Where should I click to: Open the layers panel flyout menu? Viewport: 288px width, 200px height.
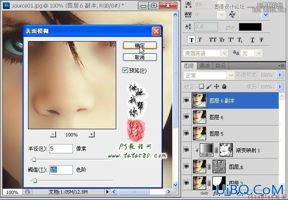click(x=281, y=66)
